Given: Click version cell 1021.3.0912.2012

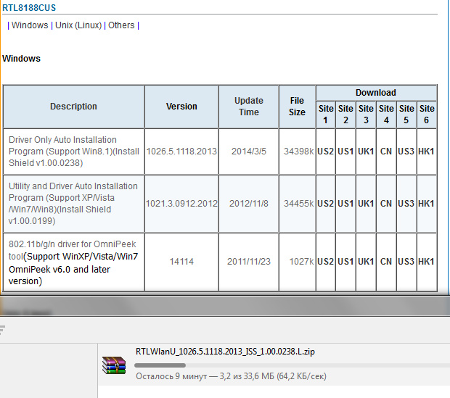Looking at the screenshot, I should (181, 203).
